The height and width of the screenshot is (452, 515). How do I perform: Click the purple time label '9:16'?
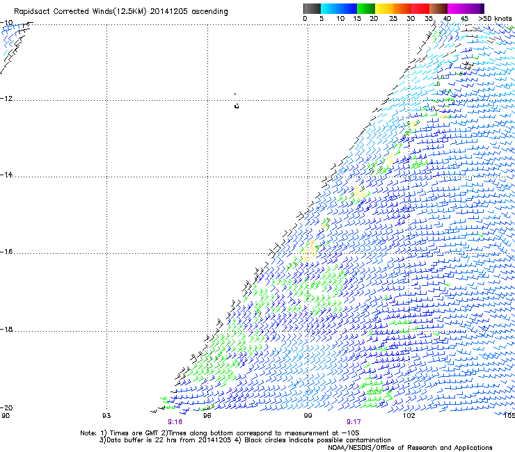(x=175, y=422)
